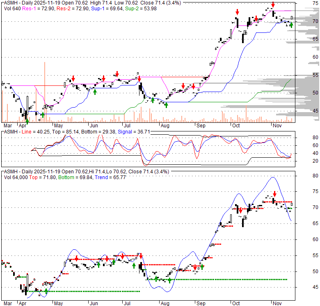Image resolution: width=320 pixels, height=306 pixels.
Task: Click the green up arrow in mid-November on the top chart
Action: pos(291,25)
